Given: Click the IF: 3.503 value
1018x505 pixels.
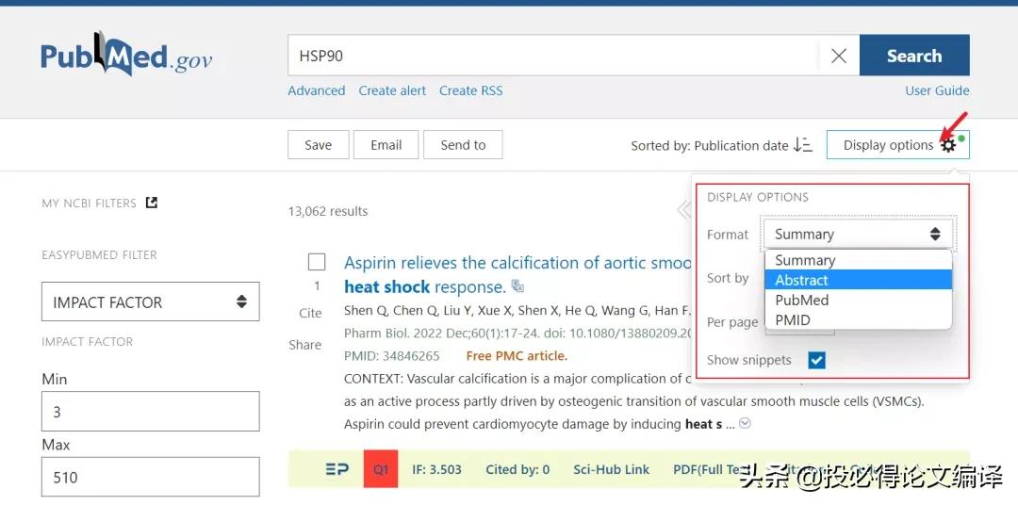Looking at the screenshot, I should 437,469.
